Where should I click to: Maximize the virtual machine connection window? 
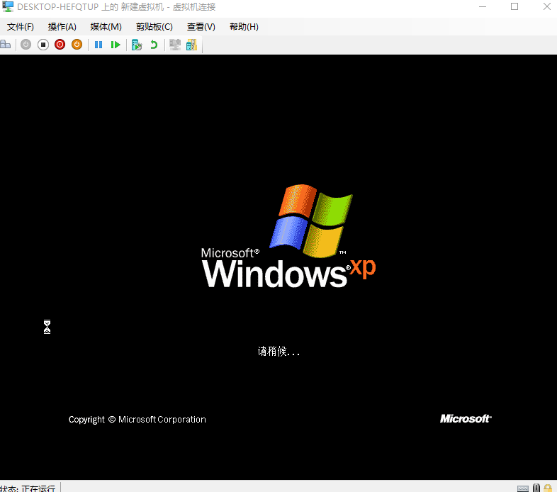[x=514, y=7]
